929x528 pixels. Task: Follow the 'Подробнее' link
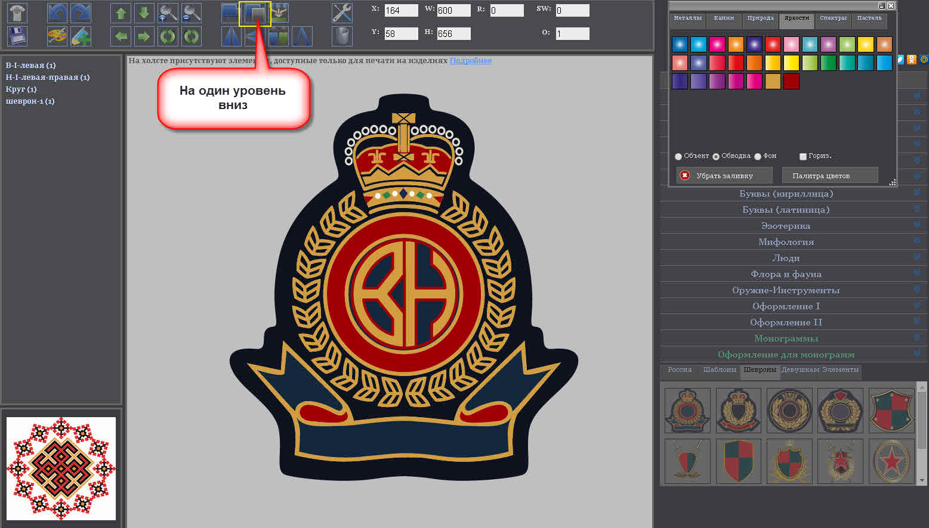[x=470, y=61]
